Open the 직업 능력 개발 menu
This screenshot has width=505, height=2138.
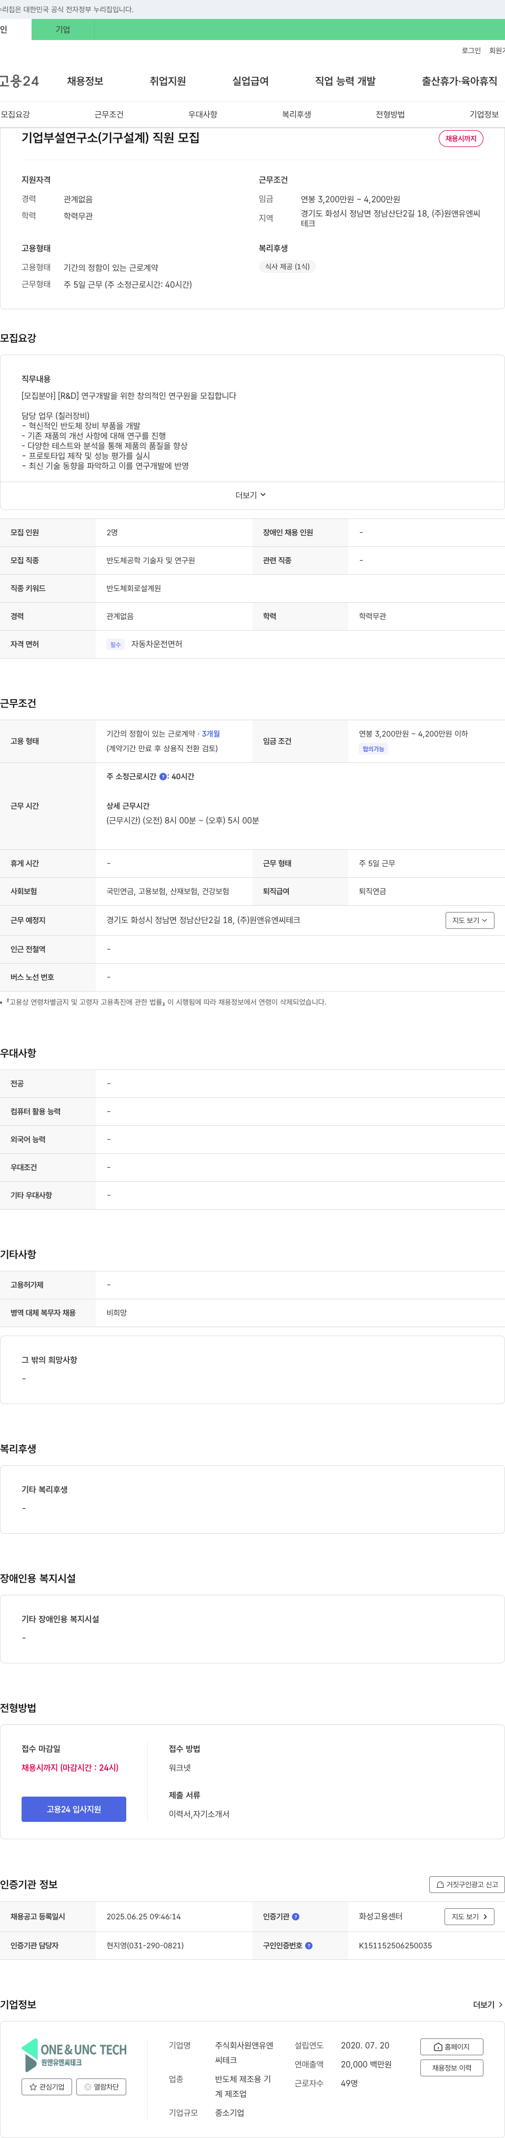[x=345, y=81]
